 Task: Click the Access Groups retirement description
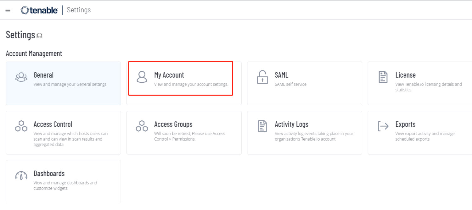(x=189, y=136)
